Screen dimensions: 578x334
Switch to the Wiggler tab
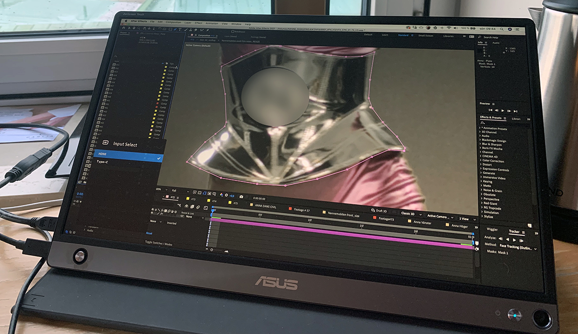click(492, 230)
